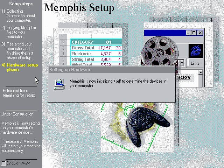The width and height of the screenshot is (224, 168).
Task: Click the Internet Explorer logo icon
Action: [196, 51]
